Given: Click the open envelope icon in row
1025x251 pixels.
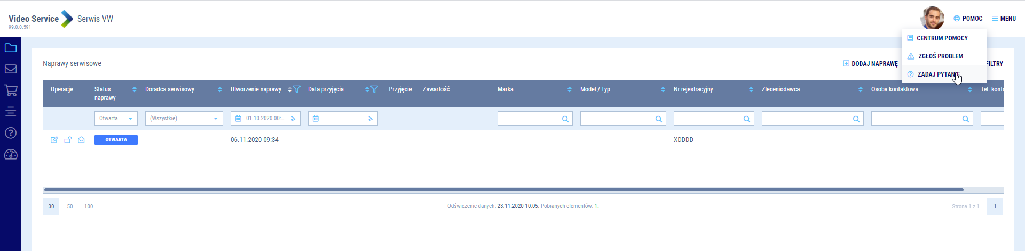Looking at the screenshot, I should coord(81,140).
